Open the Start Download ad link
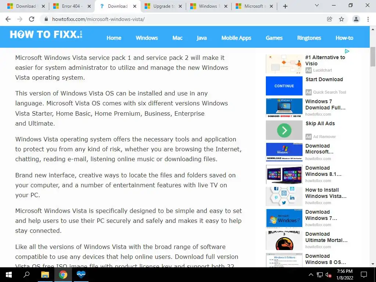Viewport: 376px width, 282px height. coord(324,79)
